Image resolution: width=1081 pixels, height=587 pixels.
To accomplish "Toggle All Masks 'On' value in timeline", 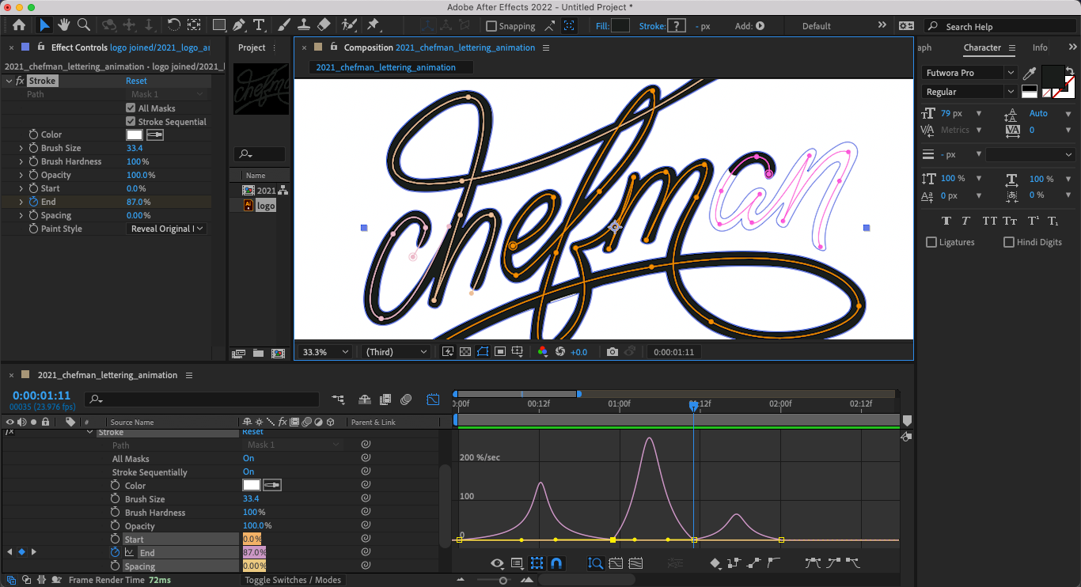I will pos(248,459).
